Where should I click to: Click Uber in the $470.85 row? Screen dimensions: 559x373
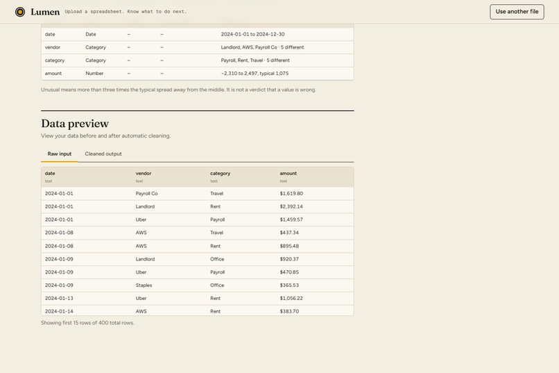click(141, 272)
